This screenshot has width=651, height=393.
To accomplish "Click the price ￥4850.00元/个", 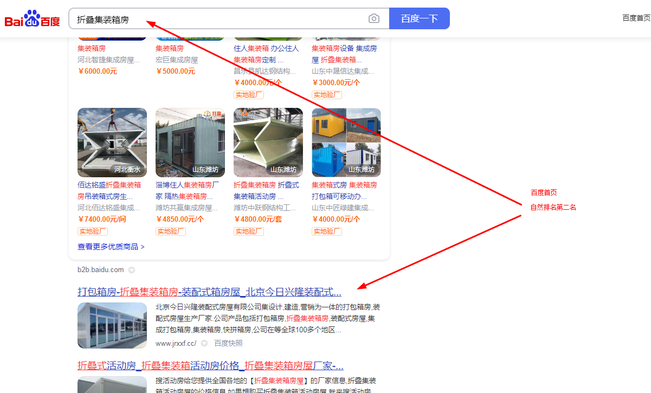I will point(180,219).
